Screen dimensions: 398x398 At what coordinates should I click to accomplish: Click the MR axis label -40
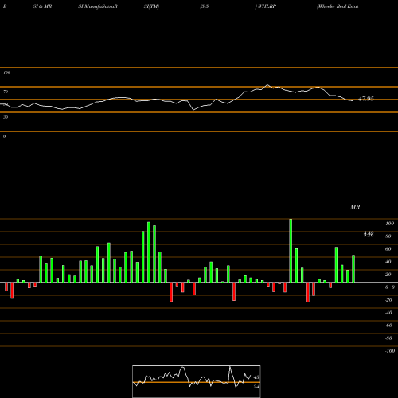coord(388,313)
